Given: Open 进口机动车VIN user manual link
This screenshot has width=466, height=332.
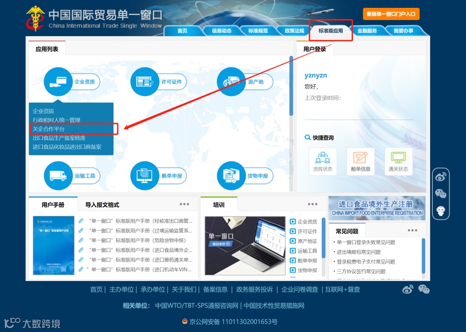Looking at the screenshot, I should [139, 269].
